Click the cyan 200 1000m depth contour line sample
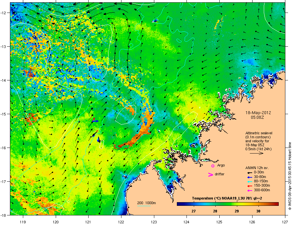Screen dimensions: 292x225 pyautogui.click(x=144, y=206)
